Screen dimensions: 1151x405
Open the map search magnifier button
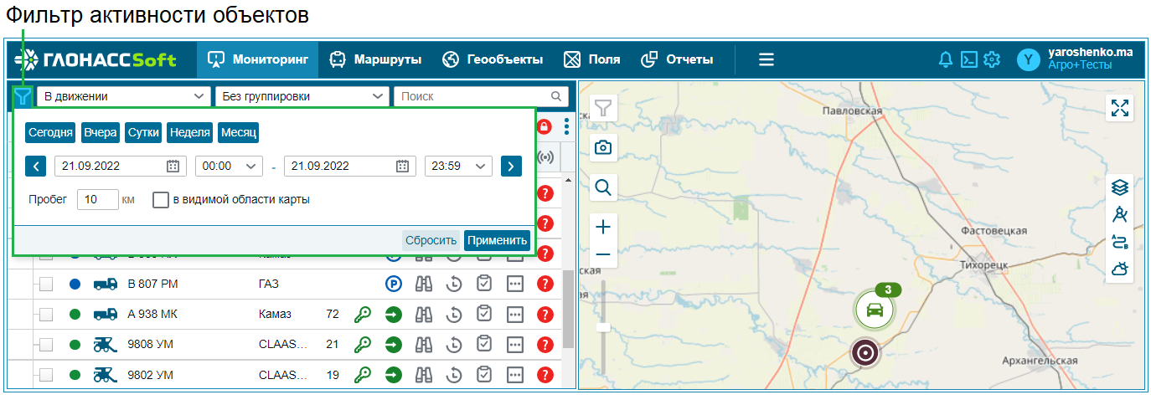coord(603,187)
